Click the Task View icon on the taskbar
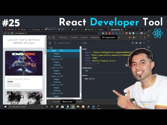The height and width of the screenshot is (125, 167). point(52,107)
